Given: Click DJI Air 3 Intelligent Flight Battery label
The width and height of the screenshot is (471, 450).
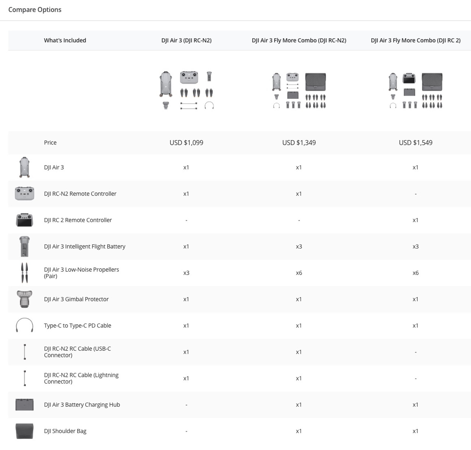Looking at the screenshot, I should click(85, 246).
